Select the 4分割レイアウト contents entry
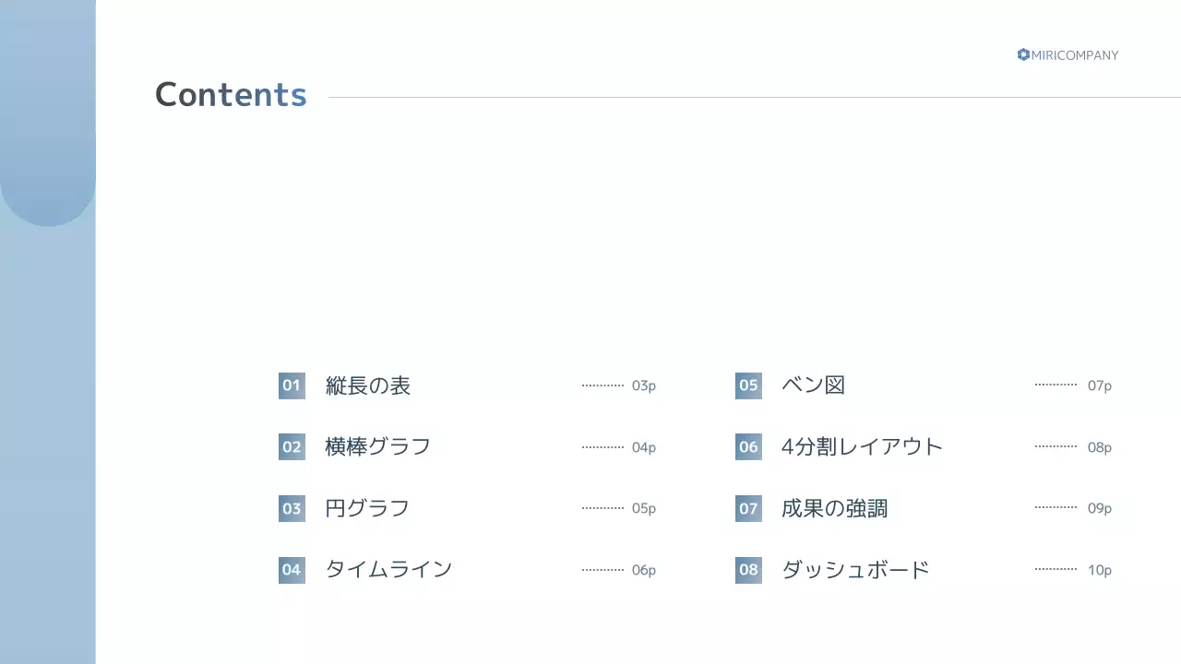 click(862, 447)
